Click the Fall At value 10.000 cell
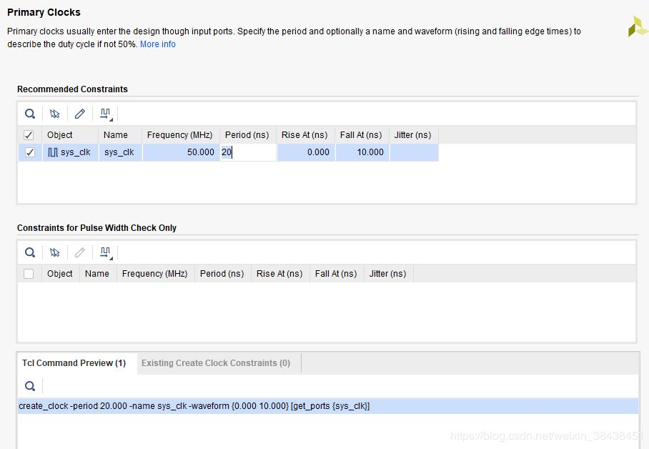The width and height of the screenshot is (649, 449). coord(362,152)
